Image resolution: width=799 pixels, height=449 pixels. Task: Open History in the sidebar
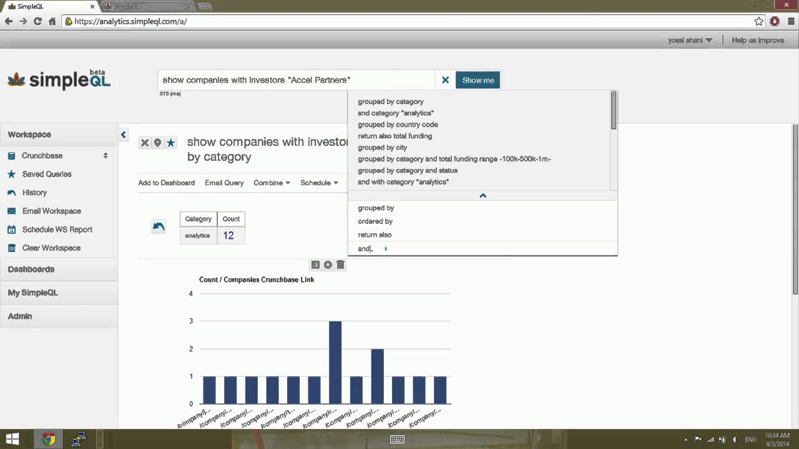pos(34,193)
